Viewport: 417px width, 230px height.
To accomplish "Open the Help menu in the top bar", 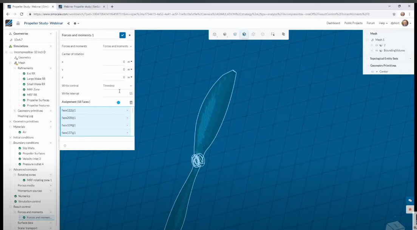I will coord(382,23).
